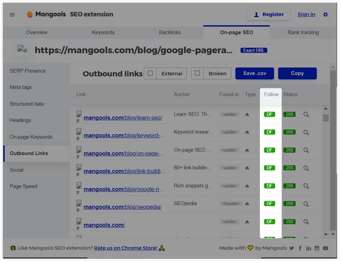
Task: Click the DF badge in SEOpedia row
Action: (269, 204)
